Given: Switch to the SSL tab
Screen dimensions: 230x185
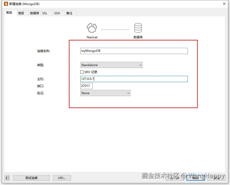Looking at the screenshot, I should point(45,13).
